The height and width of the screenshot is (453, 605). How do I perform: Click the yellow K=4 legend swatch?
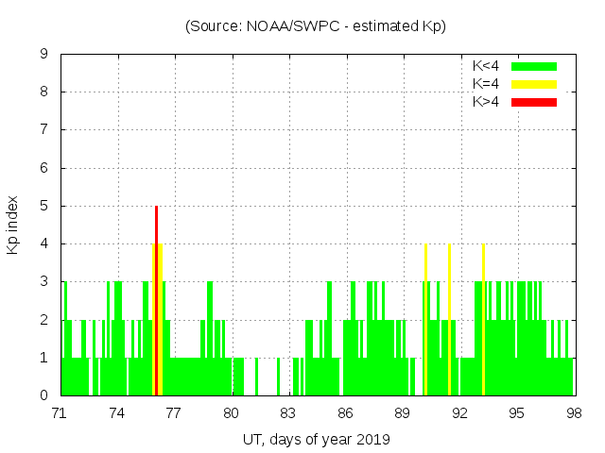pyautogui.click(x=534, y=84)
